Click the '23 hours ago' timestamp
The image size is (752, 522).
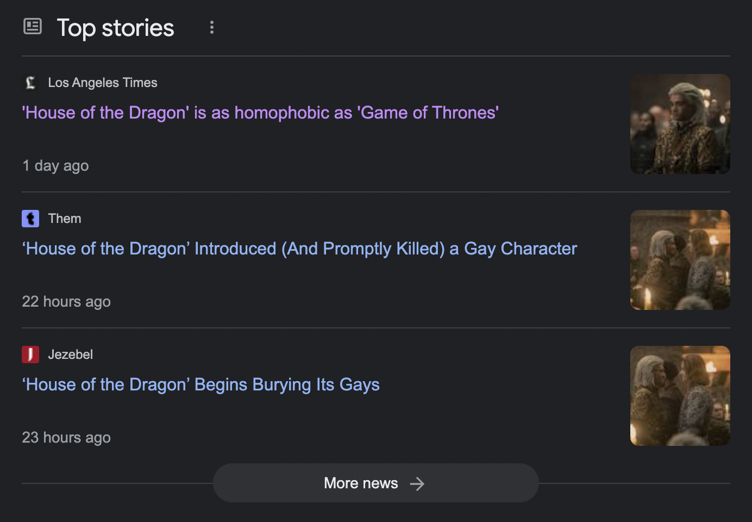[66, 438]
